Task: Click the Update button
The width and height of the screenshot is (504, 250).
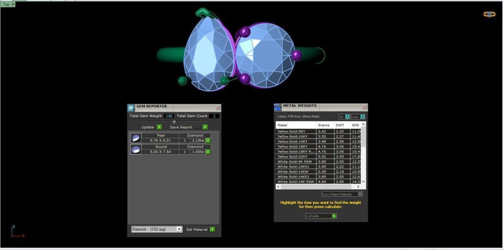Action: pos(151,127)
